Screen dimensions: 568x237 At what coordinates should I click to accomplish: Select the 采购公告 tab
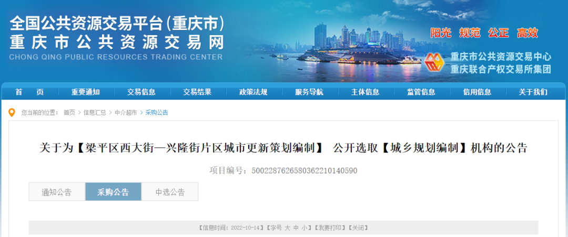pos(113,192)
